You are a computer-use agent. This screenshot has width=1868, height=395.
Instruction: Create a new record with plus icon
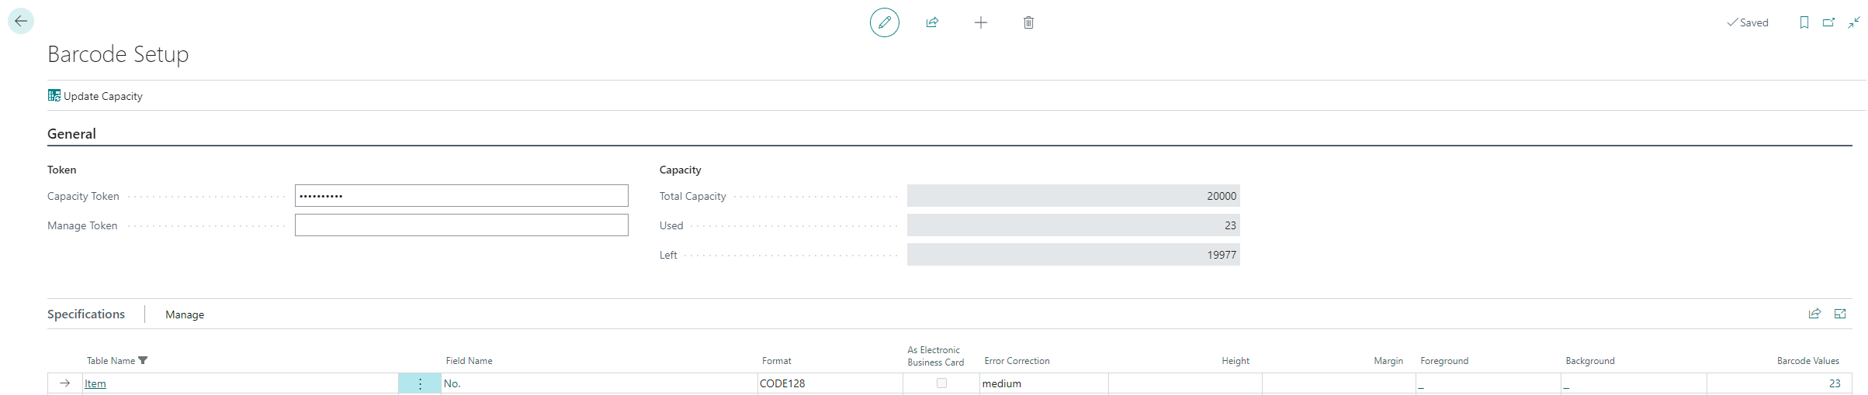click(980, 22)
